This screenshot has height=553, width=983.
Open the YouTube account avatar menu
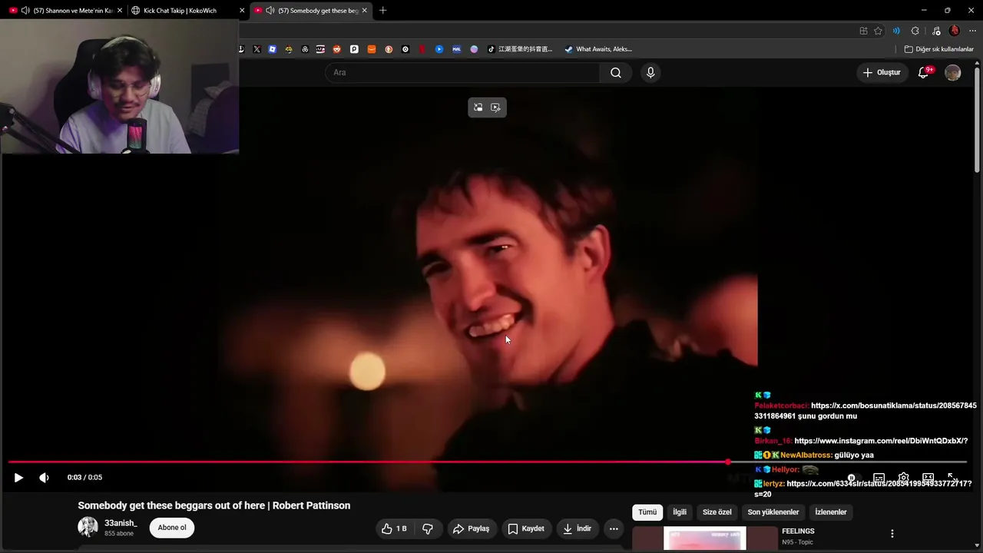(952, 72)
